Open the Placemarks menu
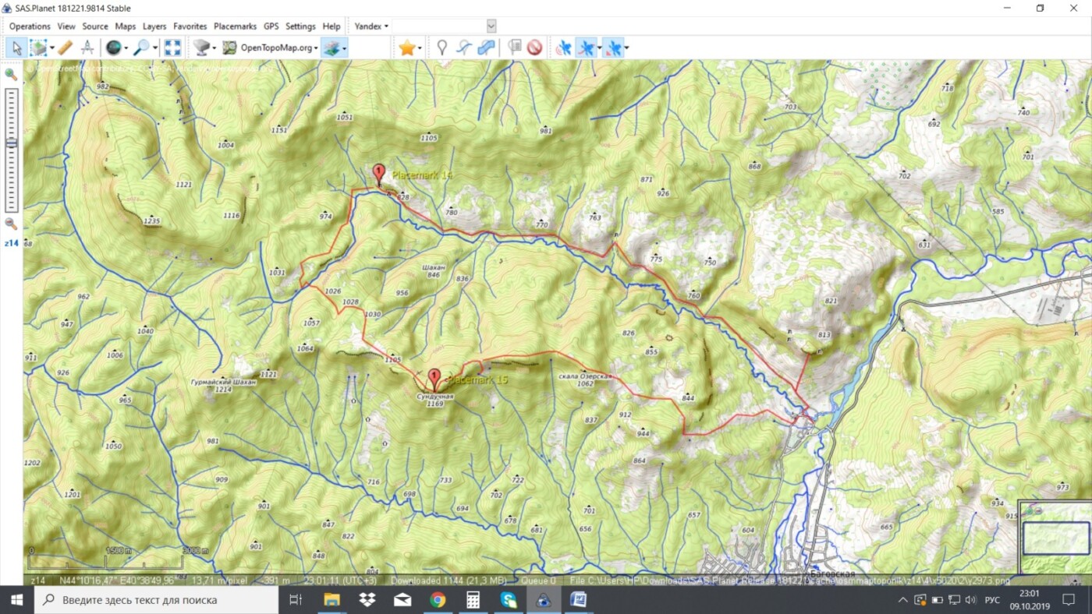Image resolution: width=1092 pixels, height=614 pixels. coord(235,26)
